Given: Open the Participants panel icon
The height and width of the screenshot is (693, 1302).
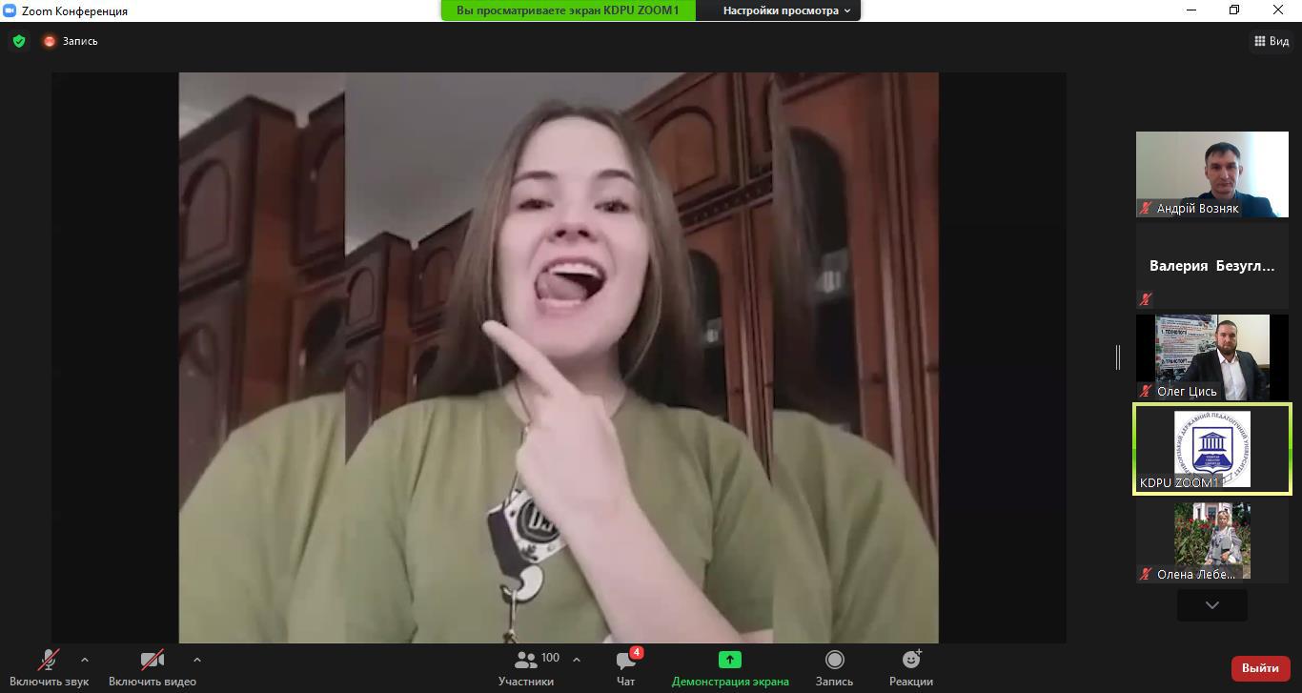Looking at the screenshot, I should pyautogui.click(x=526, y=660).
